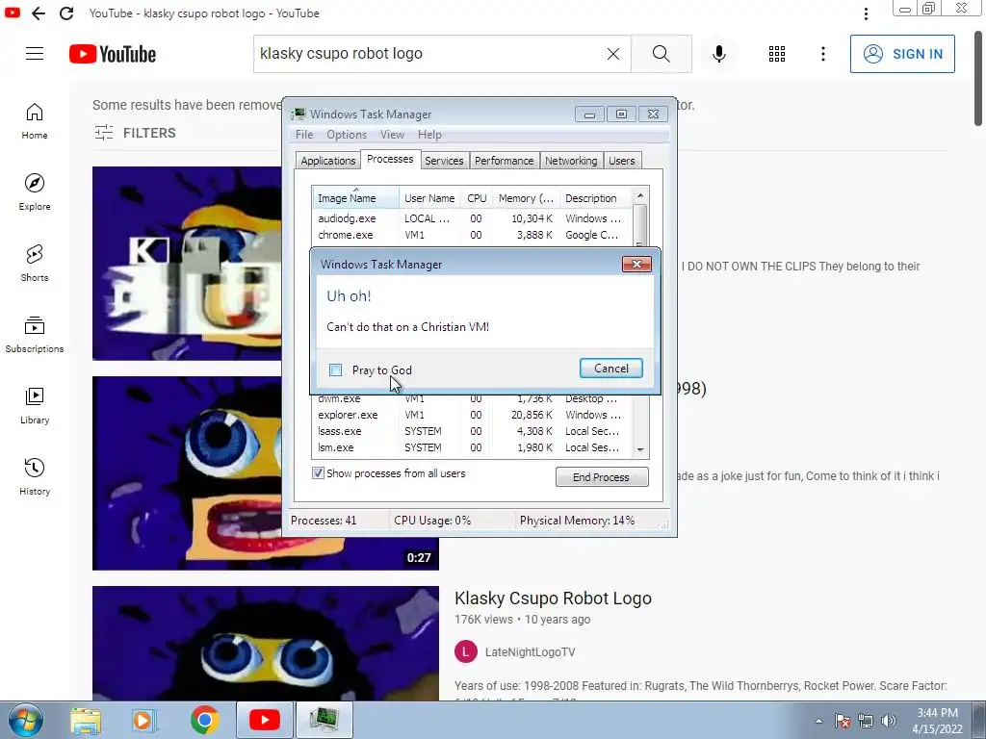This screenshot has height=739, width=986.
Task: Untick Show processes from all users
Action: click(x=318, y=473)
